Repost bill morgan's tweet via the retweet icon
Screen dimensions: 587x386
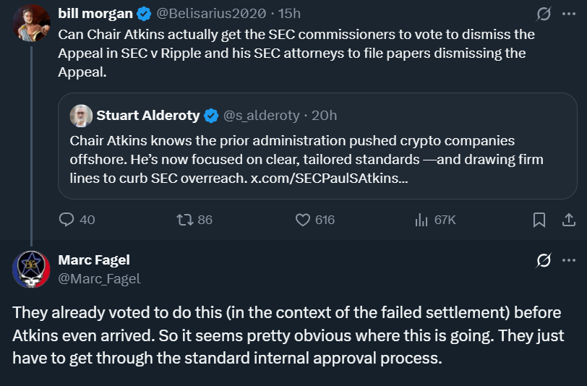186,220
